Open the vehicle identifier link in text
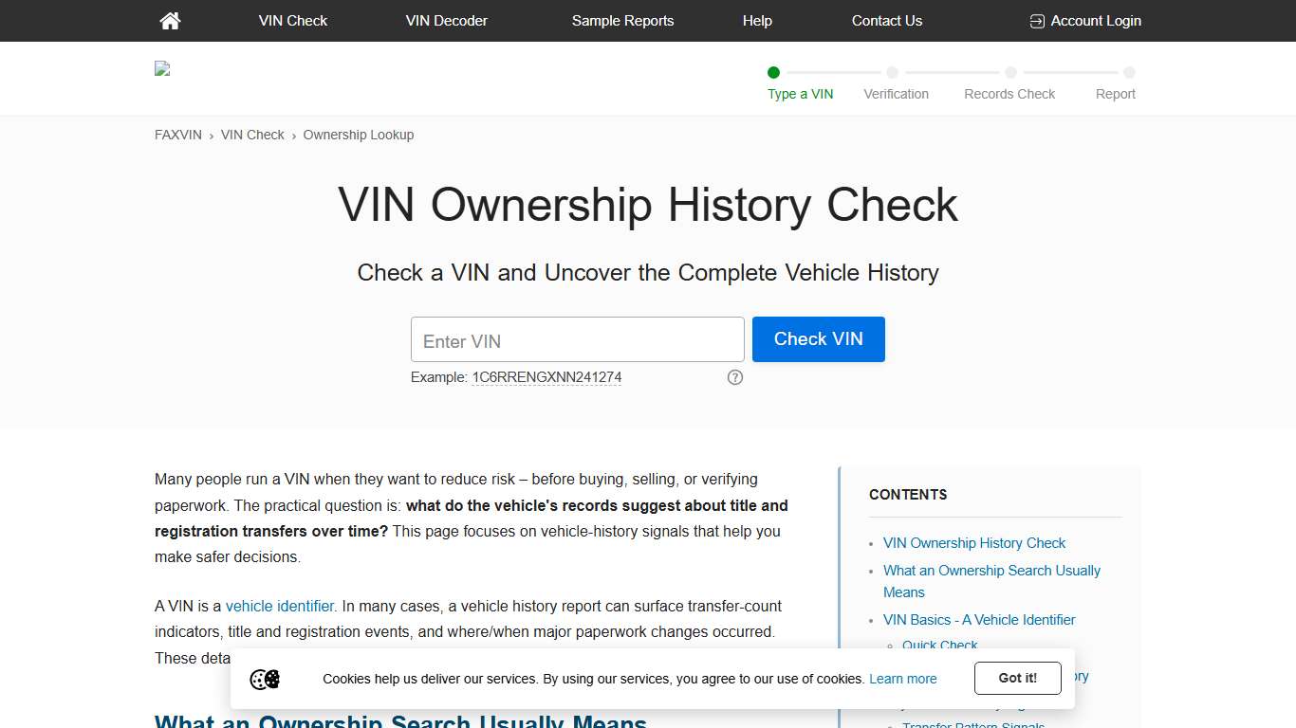This screenshot has height=728, width=1296. pos(279,606)
